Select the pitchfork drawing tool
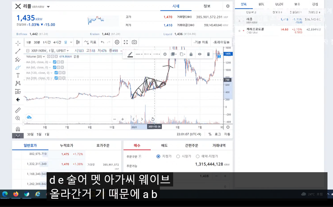 click(18, 59)
